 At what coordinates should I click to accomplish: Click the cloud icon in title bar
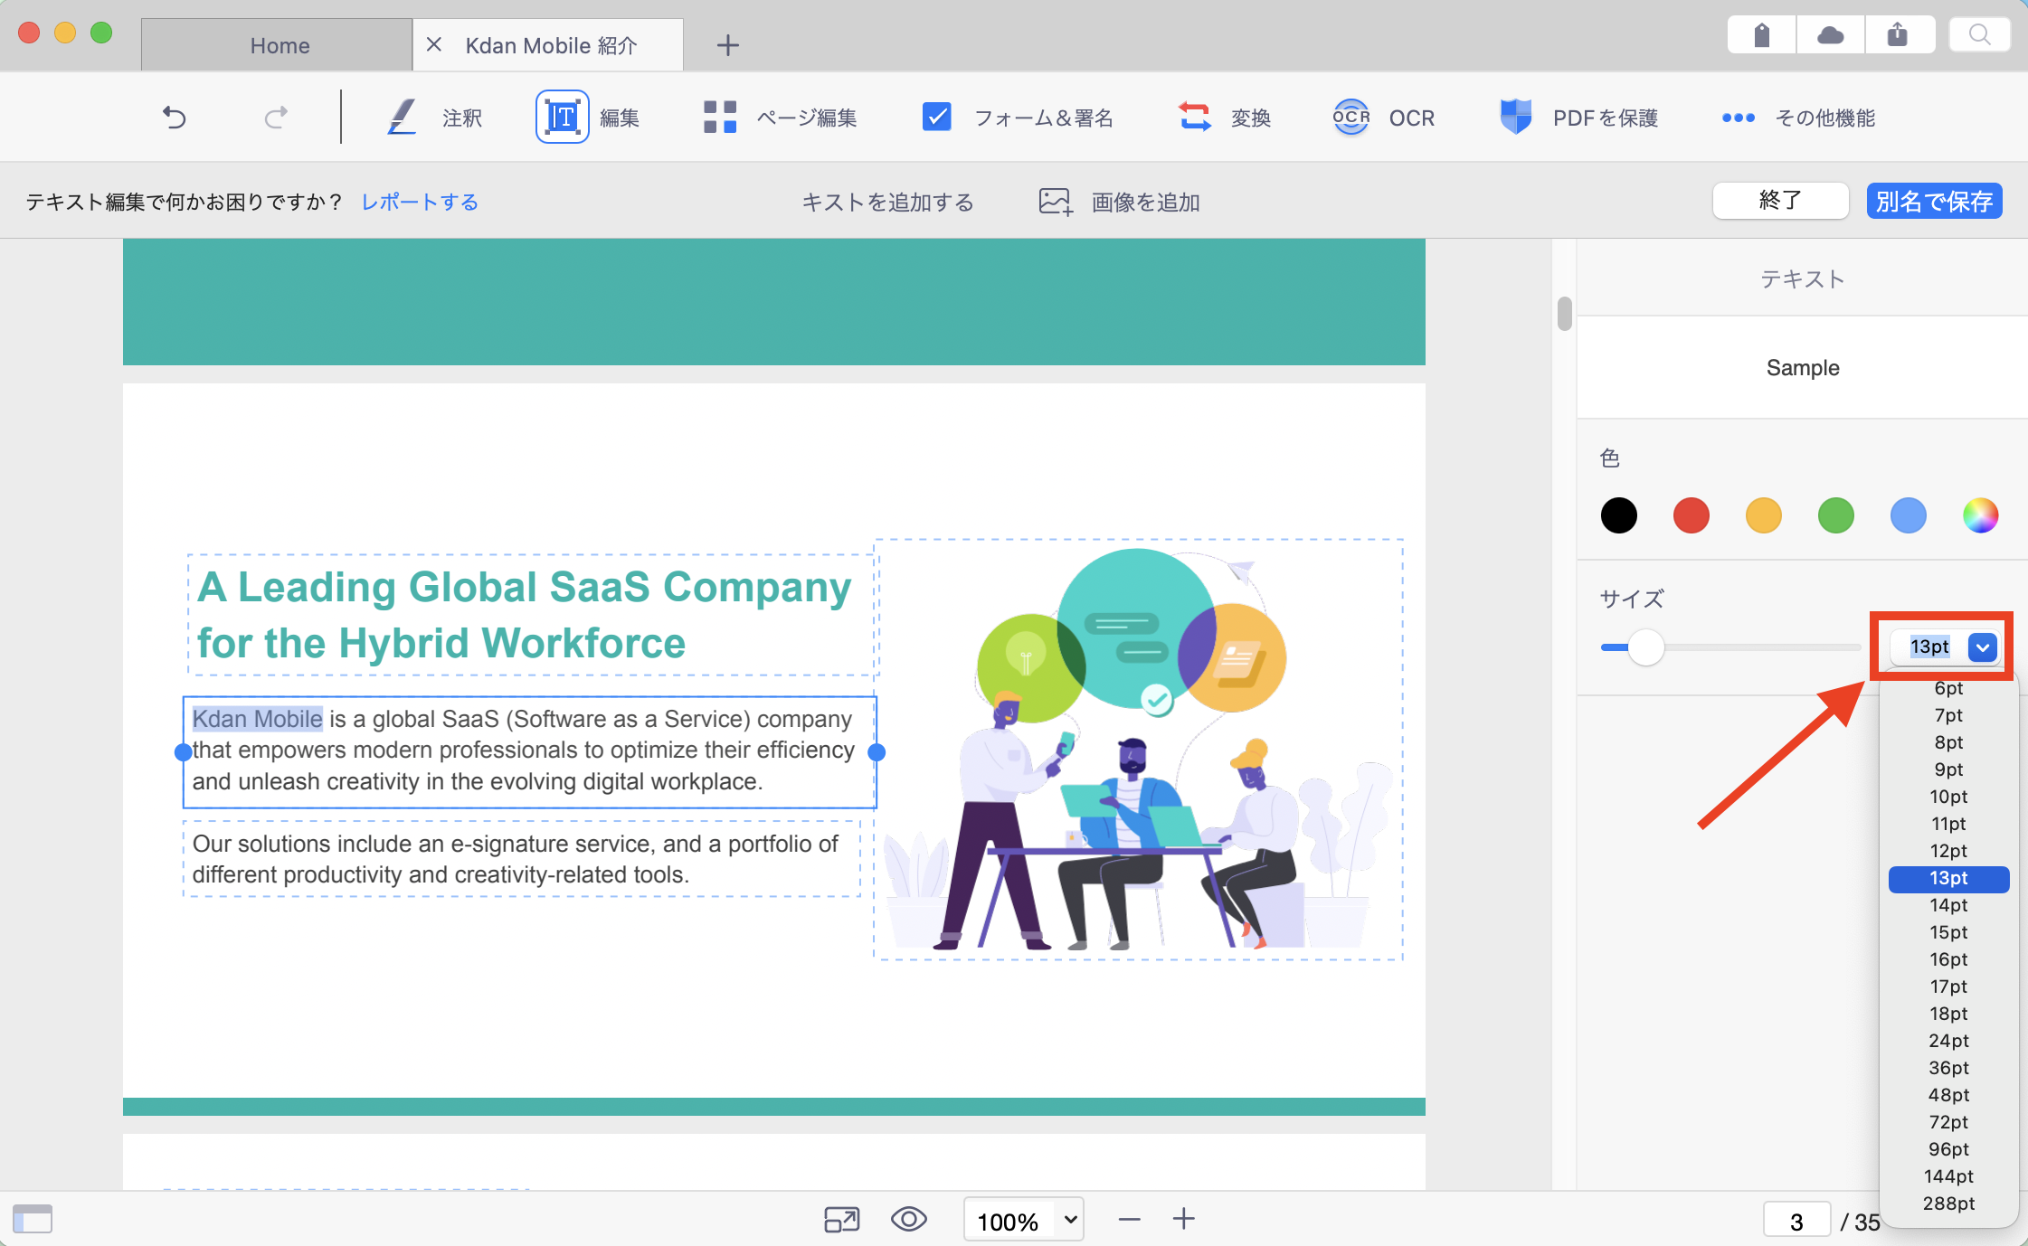(1830, 35)
